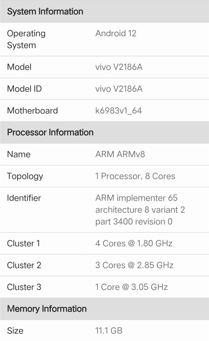Click the 3 Cores @ 2.85 GHz value
Viewport: 209px width, 341px height.
click(134, 265)
